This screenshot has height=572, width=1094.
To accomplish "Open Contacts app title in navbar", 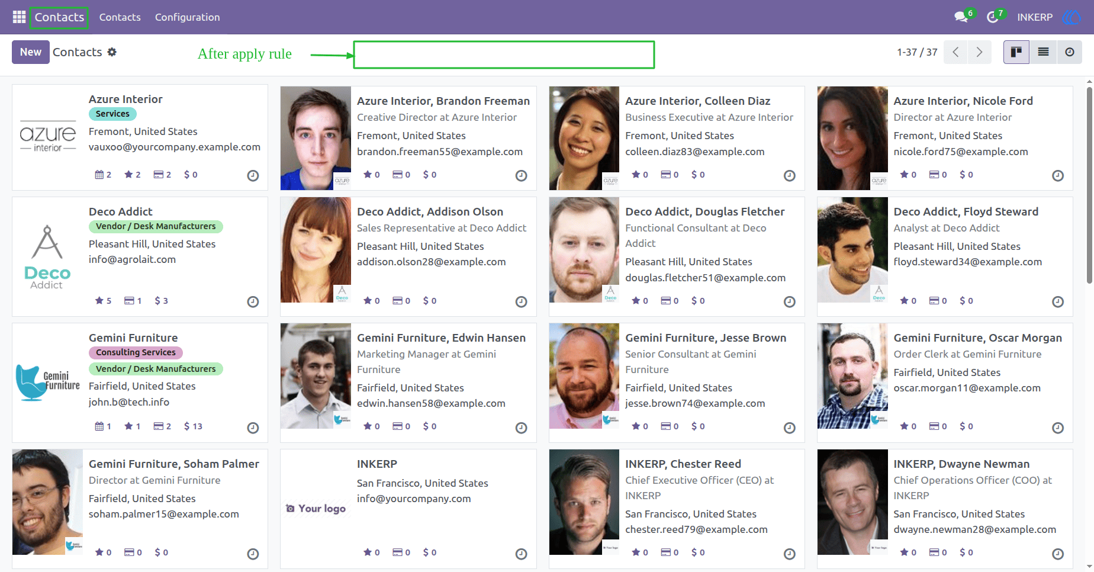I will [59, 17].
